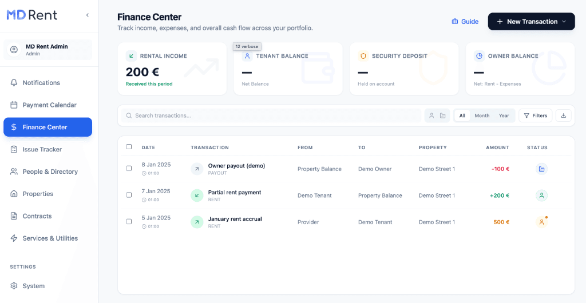Open the MD Rent Admin user avatar icon

(14, 50)
